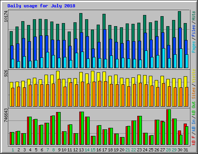
Task: Click the cyan Pages bar for day 2
Action: point(19,65)
